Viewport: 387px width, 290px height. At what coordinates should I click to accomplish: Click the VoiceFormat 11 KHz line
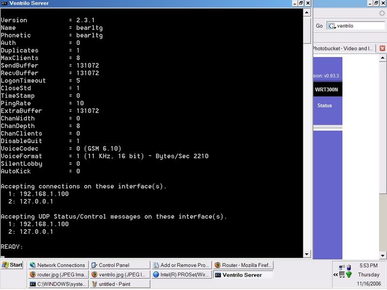click(x=104, y=156)
